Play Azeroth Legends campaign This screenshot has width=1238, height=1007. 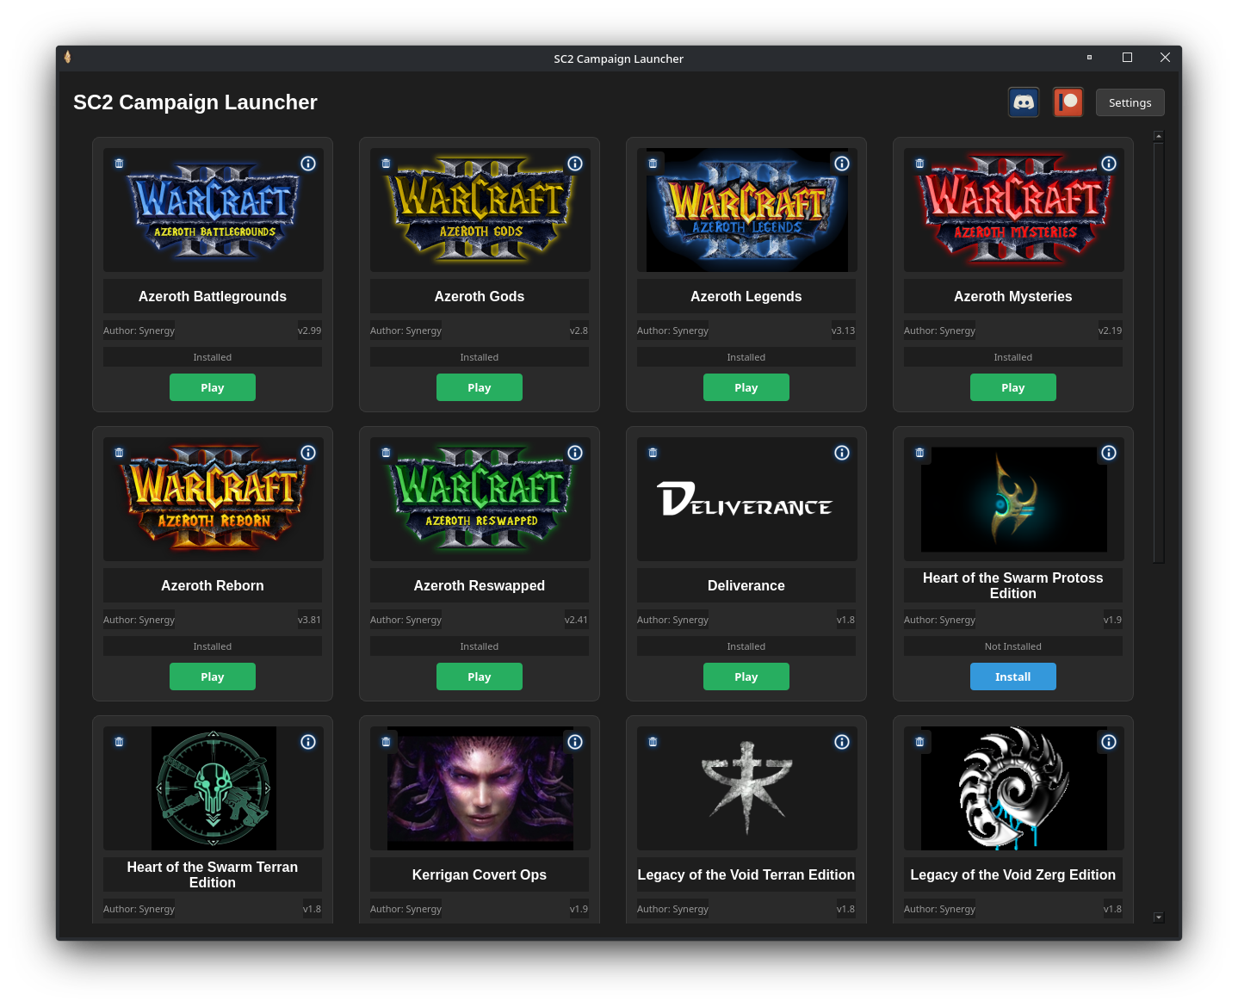(x=746, y=387)
